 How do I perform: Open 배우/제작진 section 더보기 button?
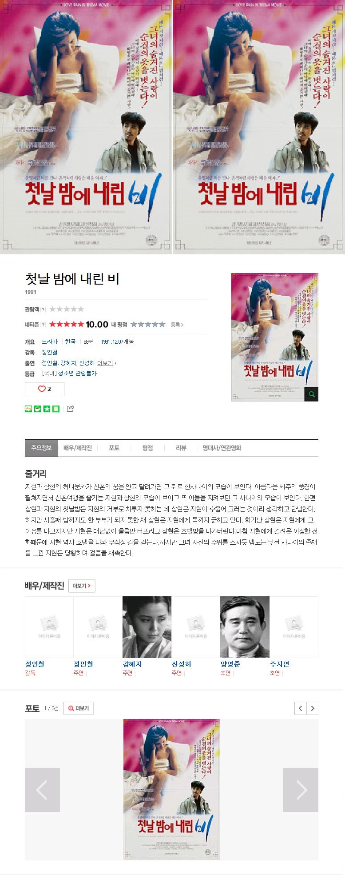[82, 586]
